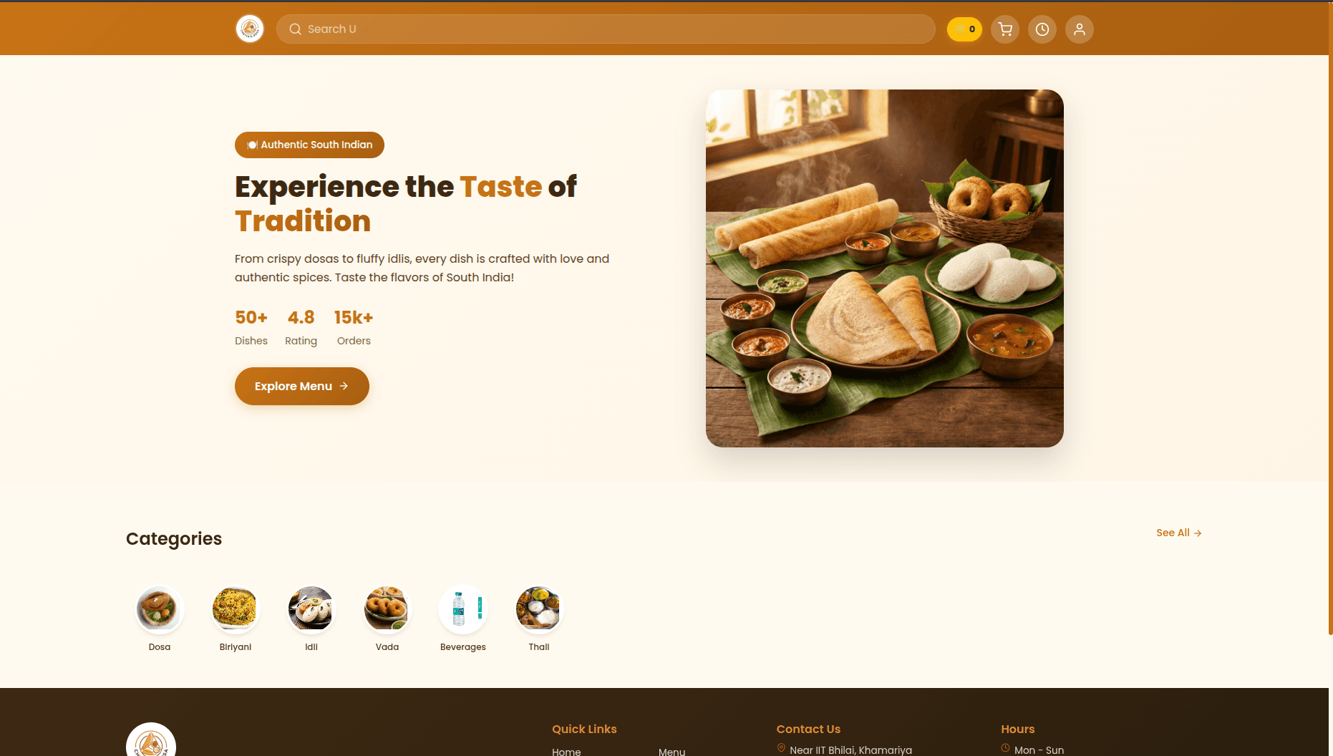Viewport: 1333px width, 756px height.
Task: Select the Dosa category
Action: point(160,619)
